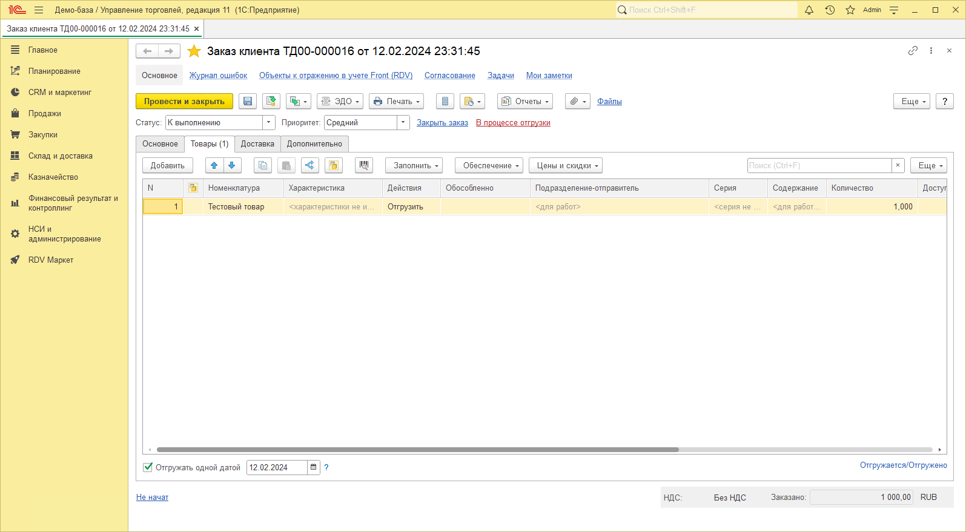Image resolution: width=966 pixels, height=532 pixels.
Task: Open the Отчеты dropdown menu
Action: 525,102
